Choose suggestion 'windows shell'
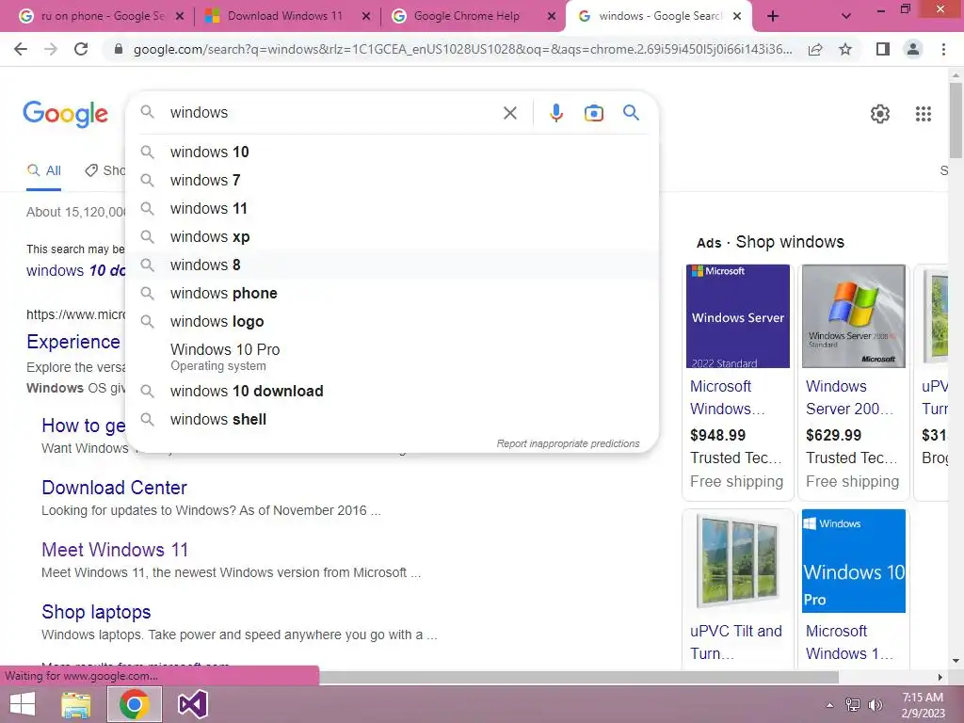This screenshot has height=723, width=964. (392, 419)
